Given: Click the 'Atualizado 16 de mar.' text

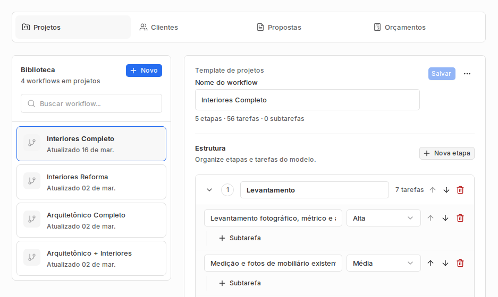Looking at the screenshot, I should tap(80, 150).
